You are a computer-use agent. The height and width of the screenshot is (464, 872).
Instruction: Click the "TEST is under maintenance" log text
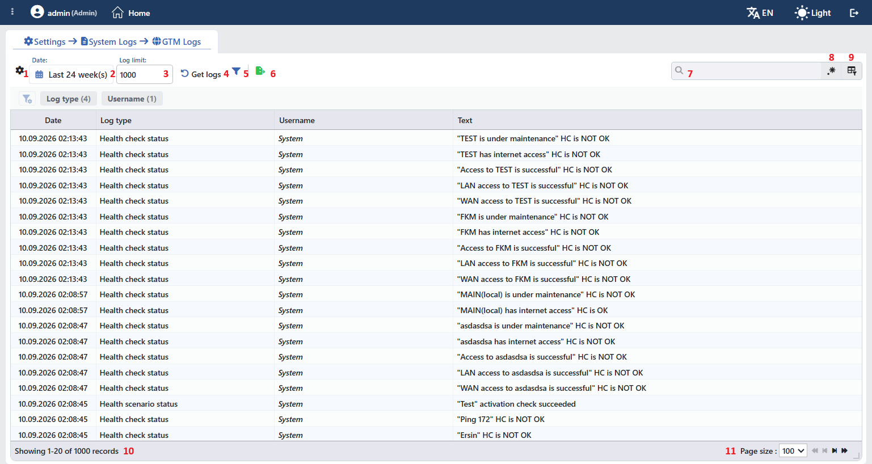pyautogui.click(x=533, y=138)
